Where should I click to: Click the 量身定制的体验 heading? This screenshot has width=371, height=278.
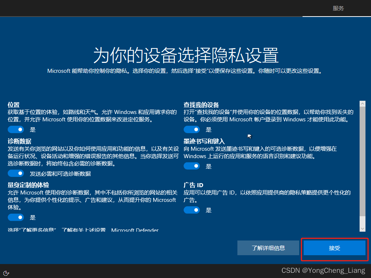tap(28, 185)
